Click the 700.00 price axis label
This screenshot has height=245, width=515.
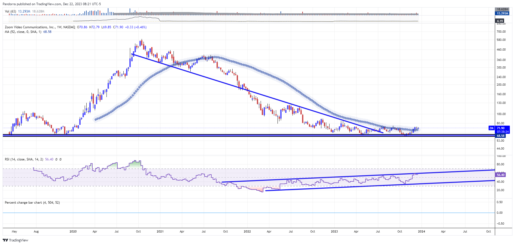point(501,32)
